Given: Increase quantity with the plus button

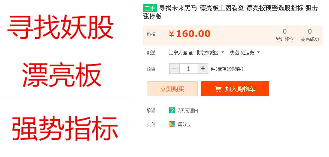Looking at the screenshot, I should click(203, 69).
